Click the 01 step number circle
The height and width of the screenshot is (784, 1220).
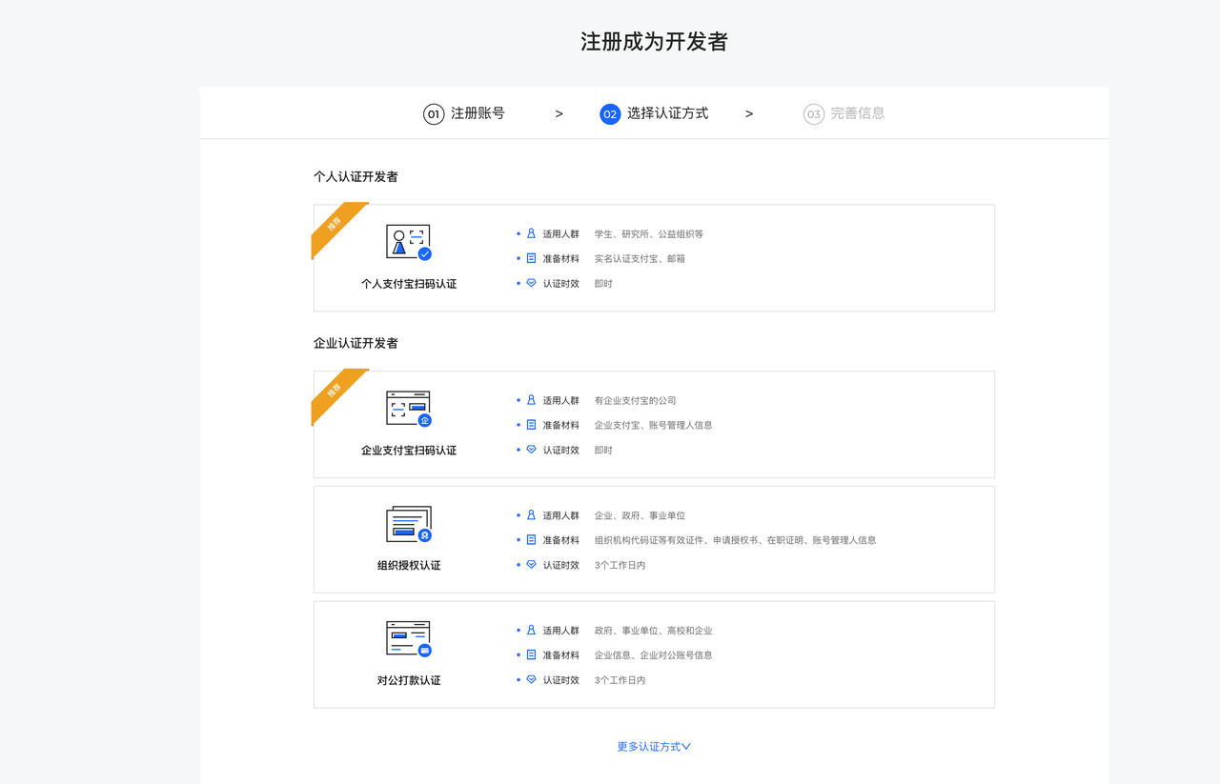434,114
